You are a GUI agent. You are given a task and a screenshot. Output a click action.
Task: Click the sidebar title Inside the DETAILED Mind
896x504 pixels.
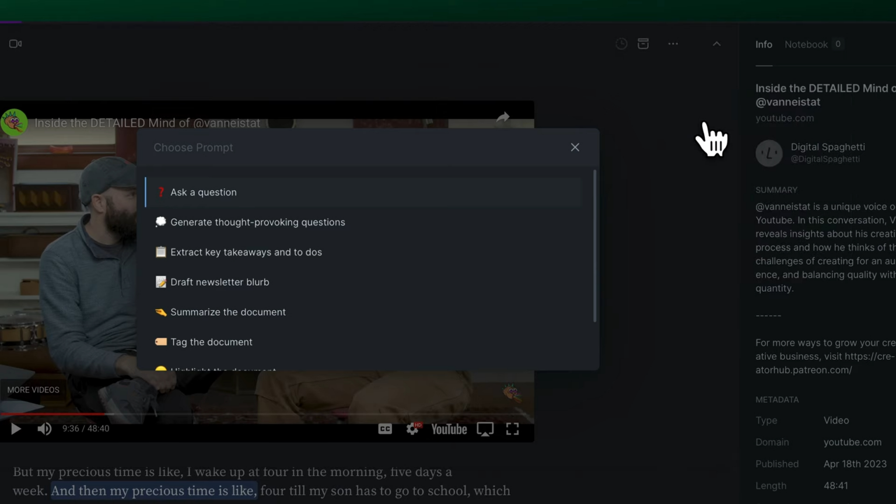coord(825,95)
